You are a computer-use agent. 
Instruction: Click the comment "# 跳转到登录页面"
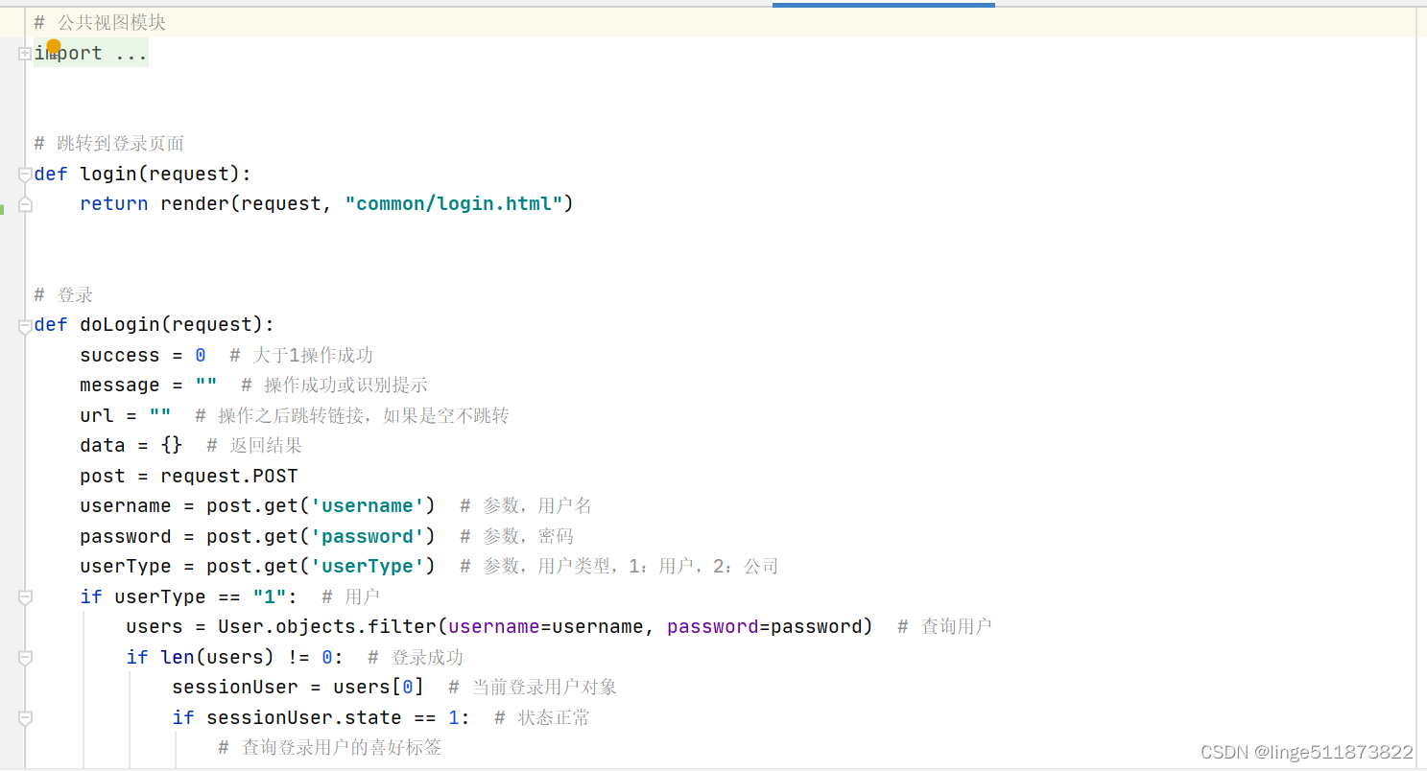(x=109, y=144)
